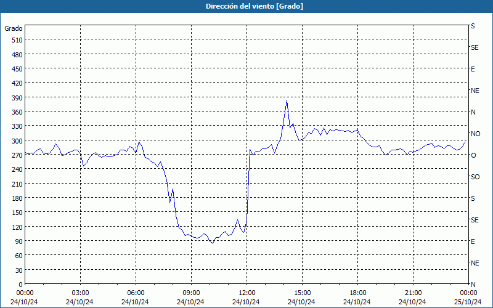This screenshot has width=493, height=308.
Task: Click the 240 value on the degree axis
Action: click(x=17, y=169)
